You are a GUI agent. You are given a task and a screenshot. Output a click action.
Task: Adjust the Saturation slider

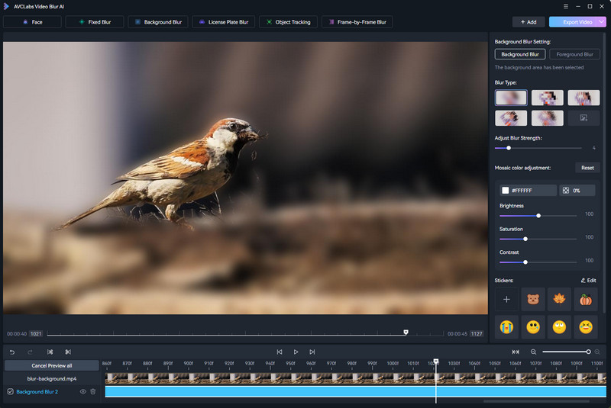pyautogui.click(x=525, y=239)
